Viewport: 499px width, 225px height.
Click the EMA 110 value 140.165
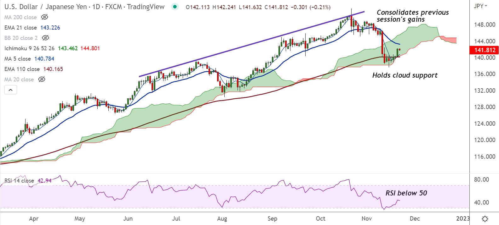point(53,69)
